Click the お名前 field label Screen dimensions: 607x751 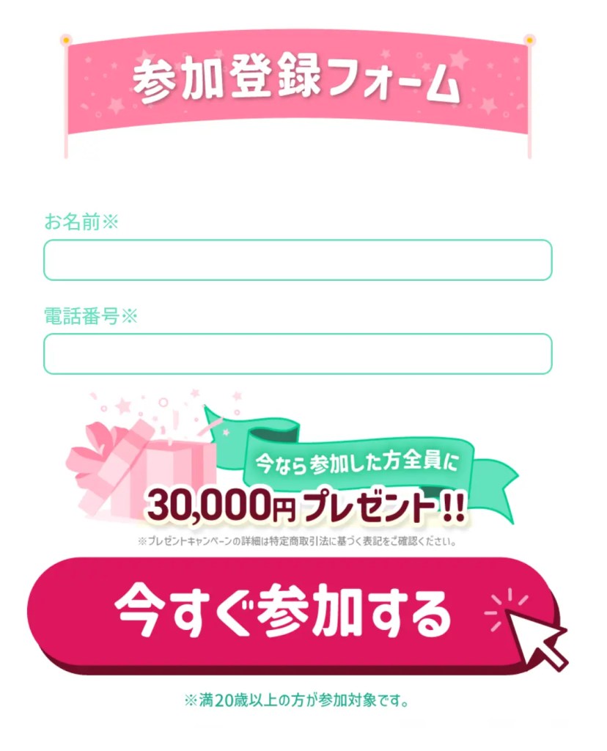tap(72, 221)
